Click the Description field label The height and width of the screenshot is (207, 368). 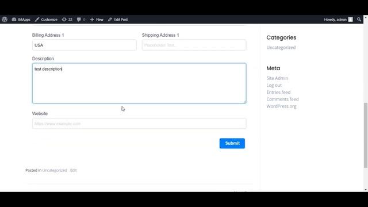(x=43, y=59)
